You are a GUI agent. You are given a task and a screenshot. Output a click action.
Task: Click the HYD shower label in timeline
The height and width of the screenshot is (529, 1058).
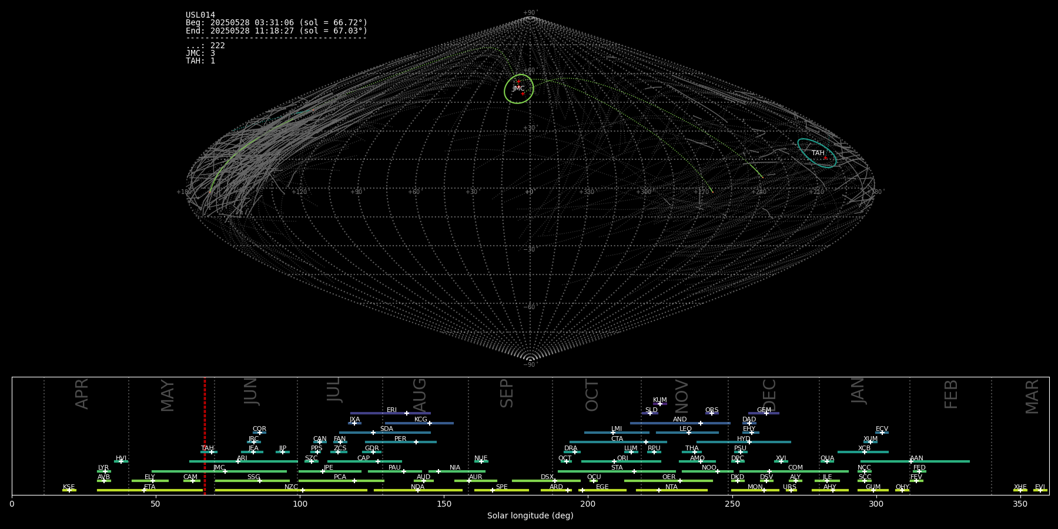tap(744, 439)
